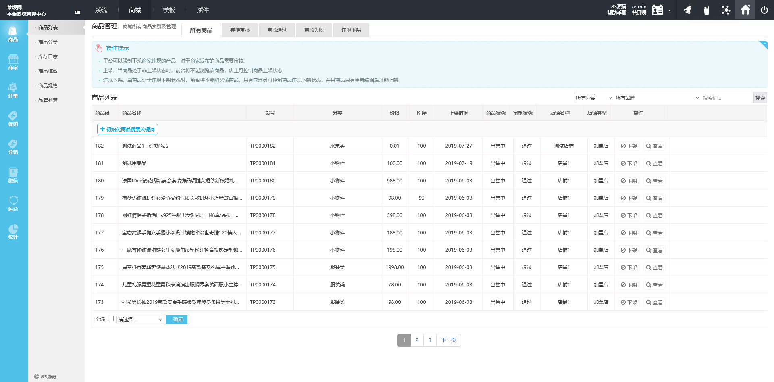Open the 所有分类 category dropdown
The width and height of the screenshot is (774, 382).
pyautogui.click(x=594, y=98)
